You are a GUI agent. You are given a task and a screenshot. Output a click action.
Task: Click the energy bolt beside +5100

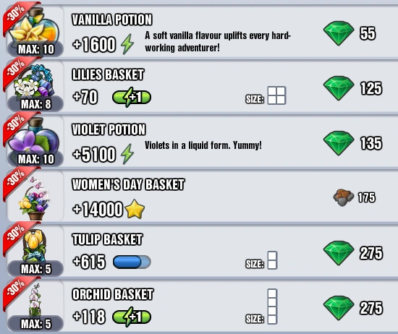[x=127, y=154]
